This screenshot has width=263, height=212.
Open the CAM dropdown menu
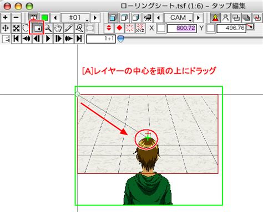(178, 18)
